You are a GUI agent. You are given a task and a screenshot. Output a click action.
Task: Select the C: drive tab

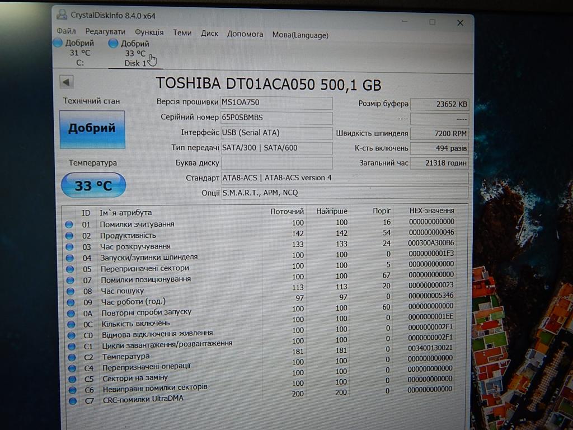[80, 63]
